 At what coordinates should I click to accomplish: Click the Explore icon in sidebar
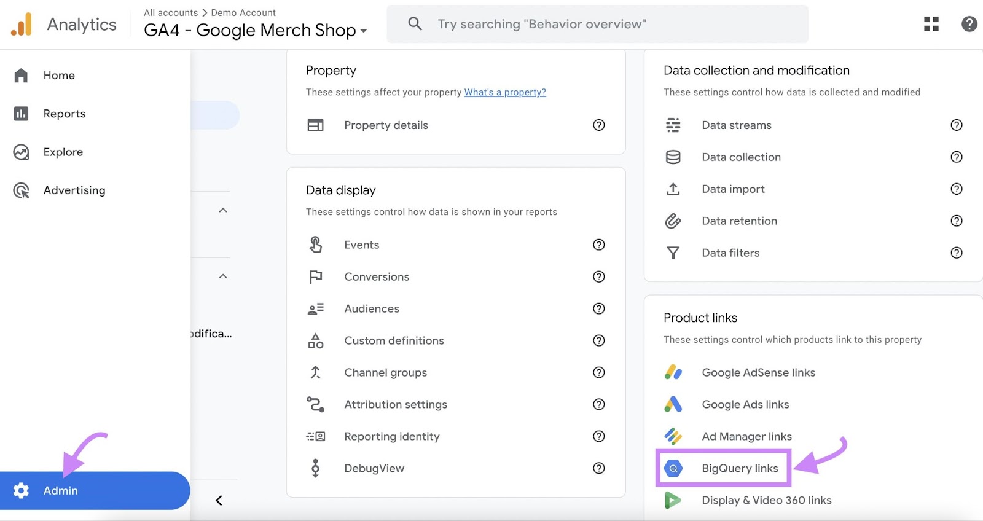(21, 152)
